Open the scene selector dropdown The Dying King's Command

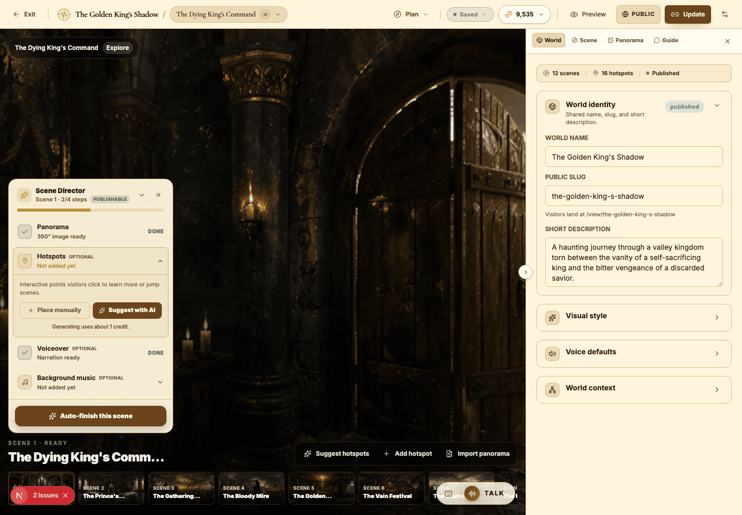point(228,14)
